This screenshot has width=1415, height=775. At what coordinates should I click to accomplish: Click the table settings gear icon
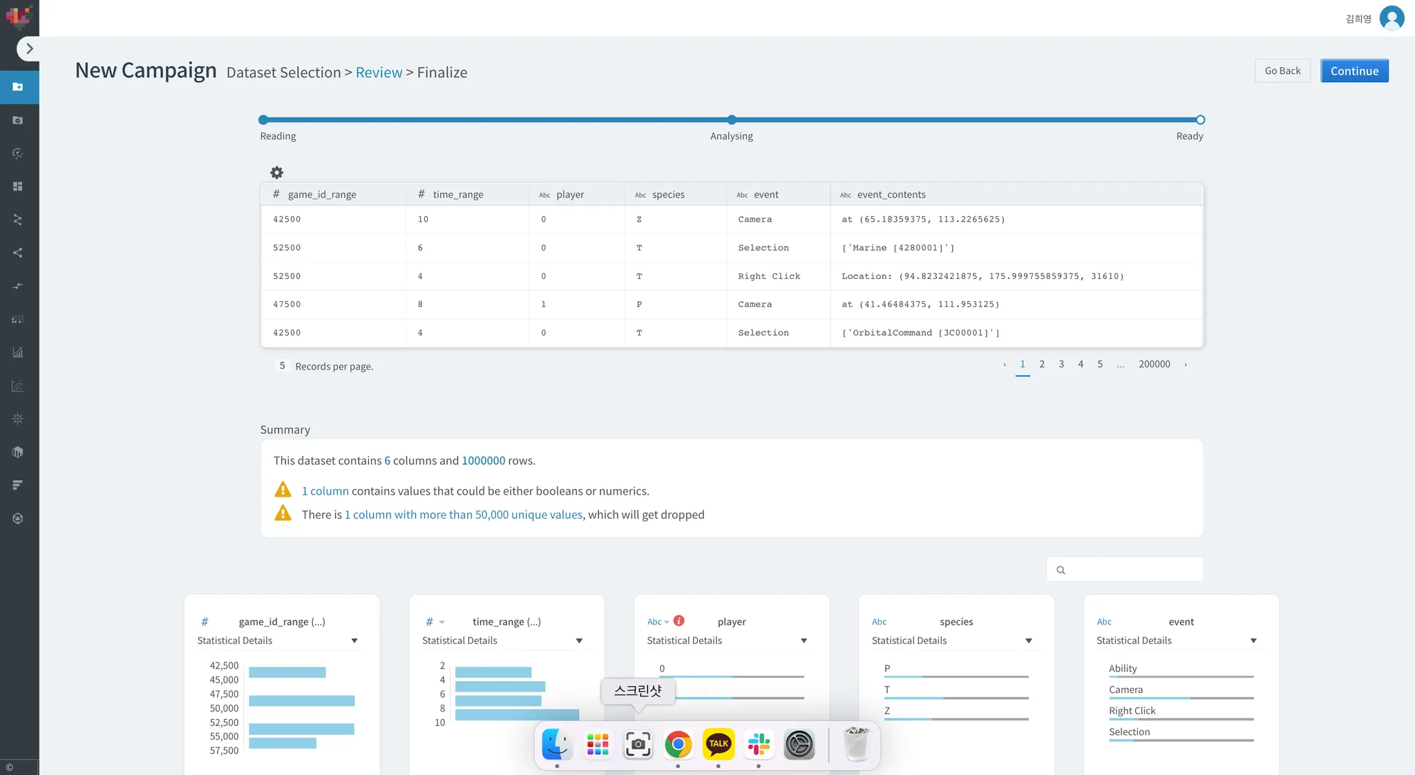(276, 173)
